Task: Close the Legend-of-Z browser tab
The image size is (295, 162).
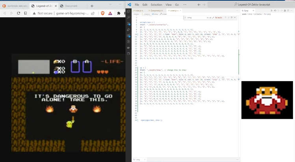Action: coord(56,6)
